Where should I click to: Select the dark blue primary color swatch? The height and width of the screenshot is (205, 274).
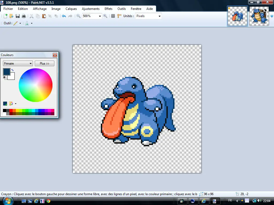[x=7, y=72]
